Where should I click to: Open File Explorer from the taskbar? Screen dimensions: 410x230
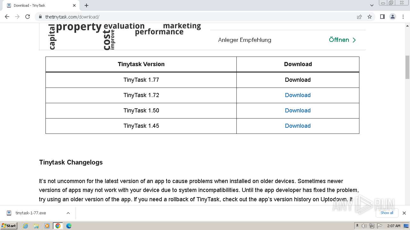tap(36, 226)
